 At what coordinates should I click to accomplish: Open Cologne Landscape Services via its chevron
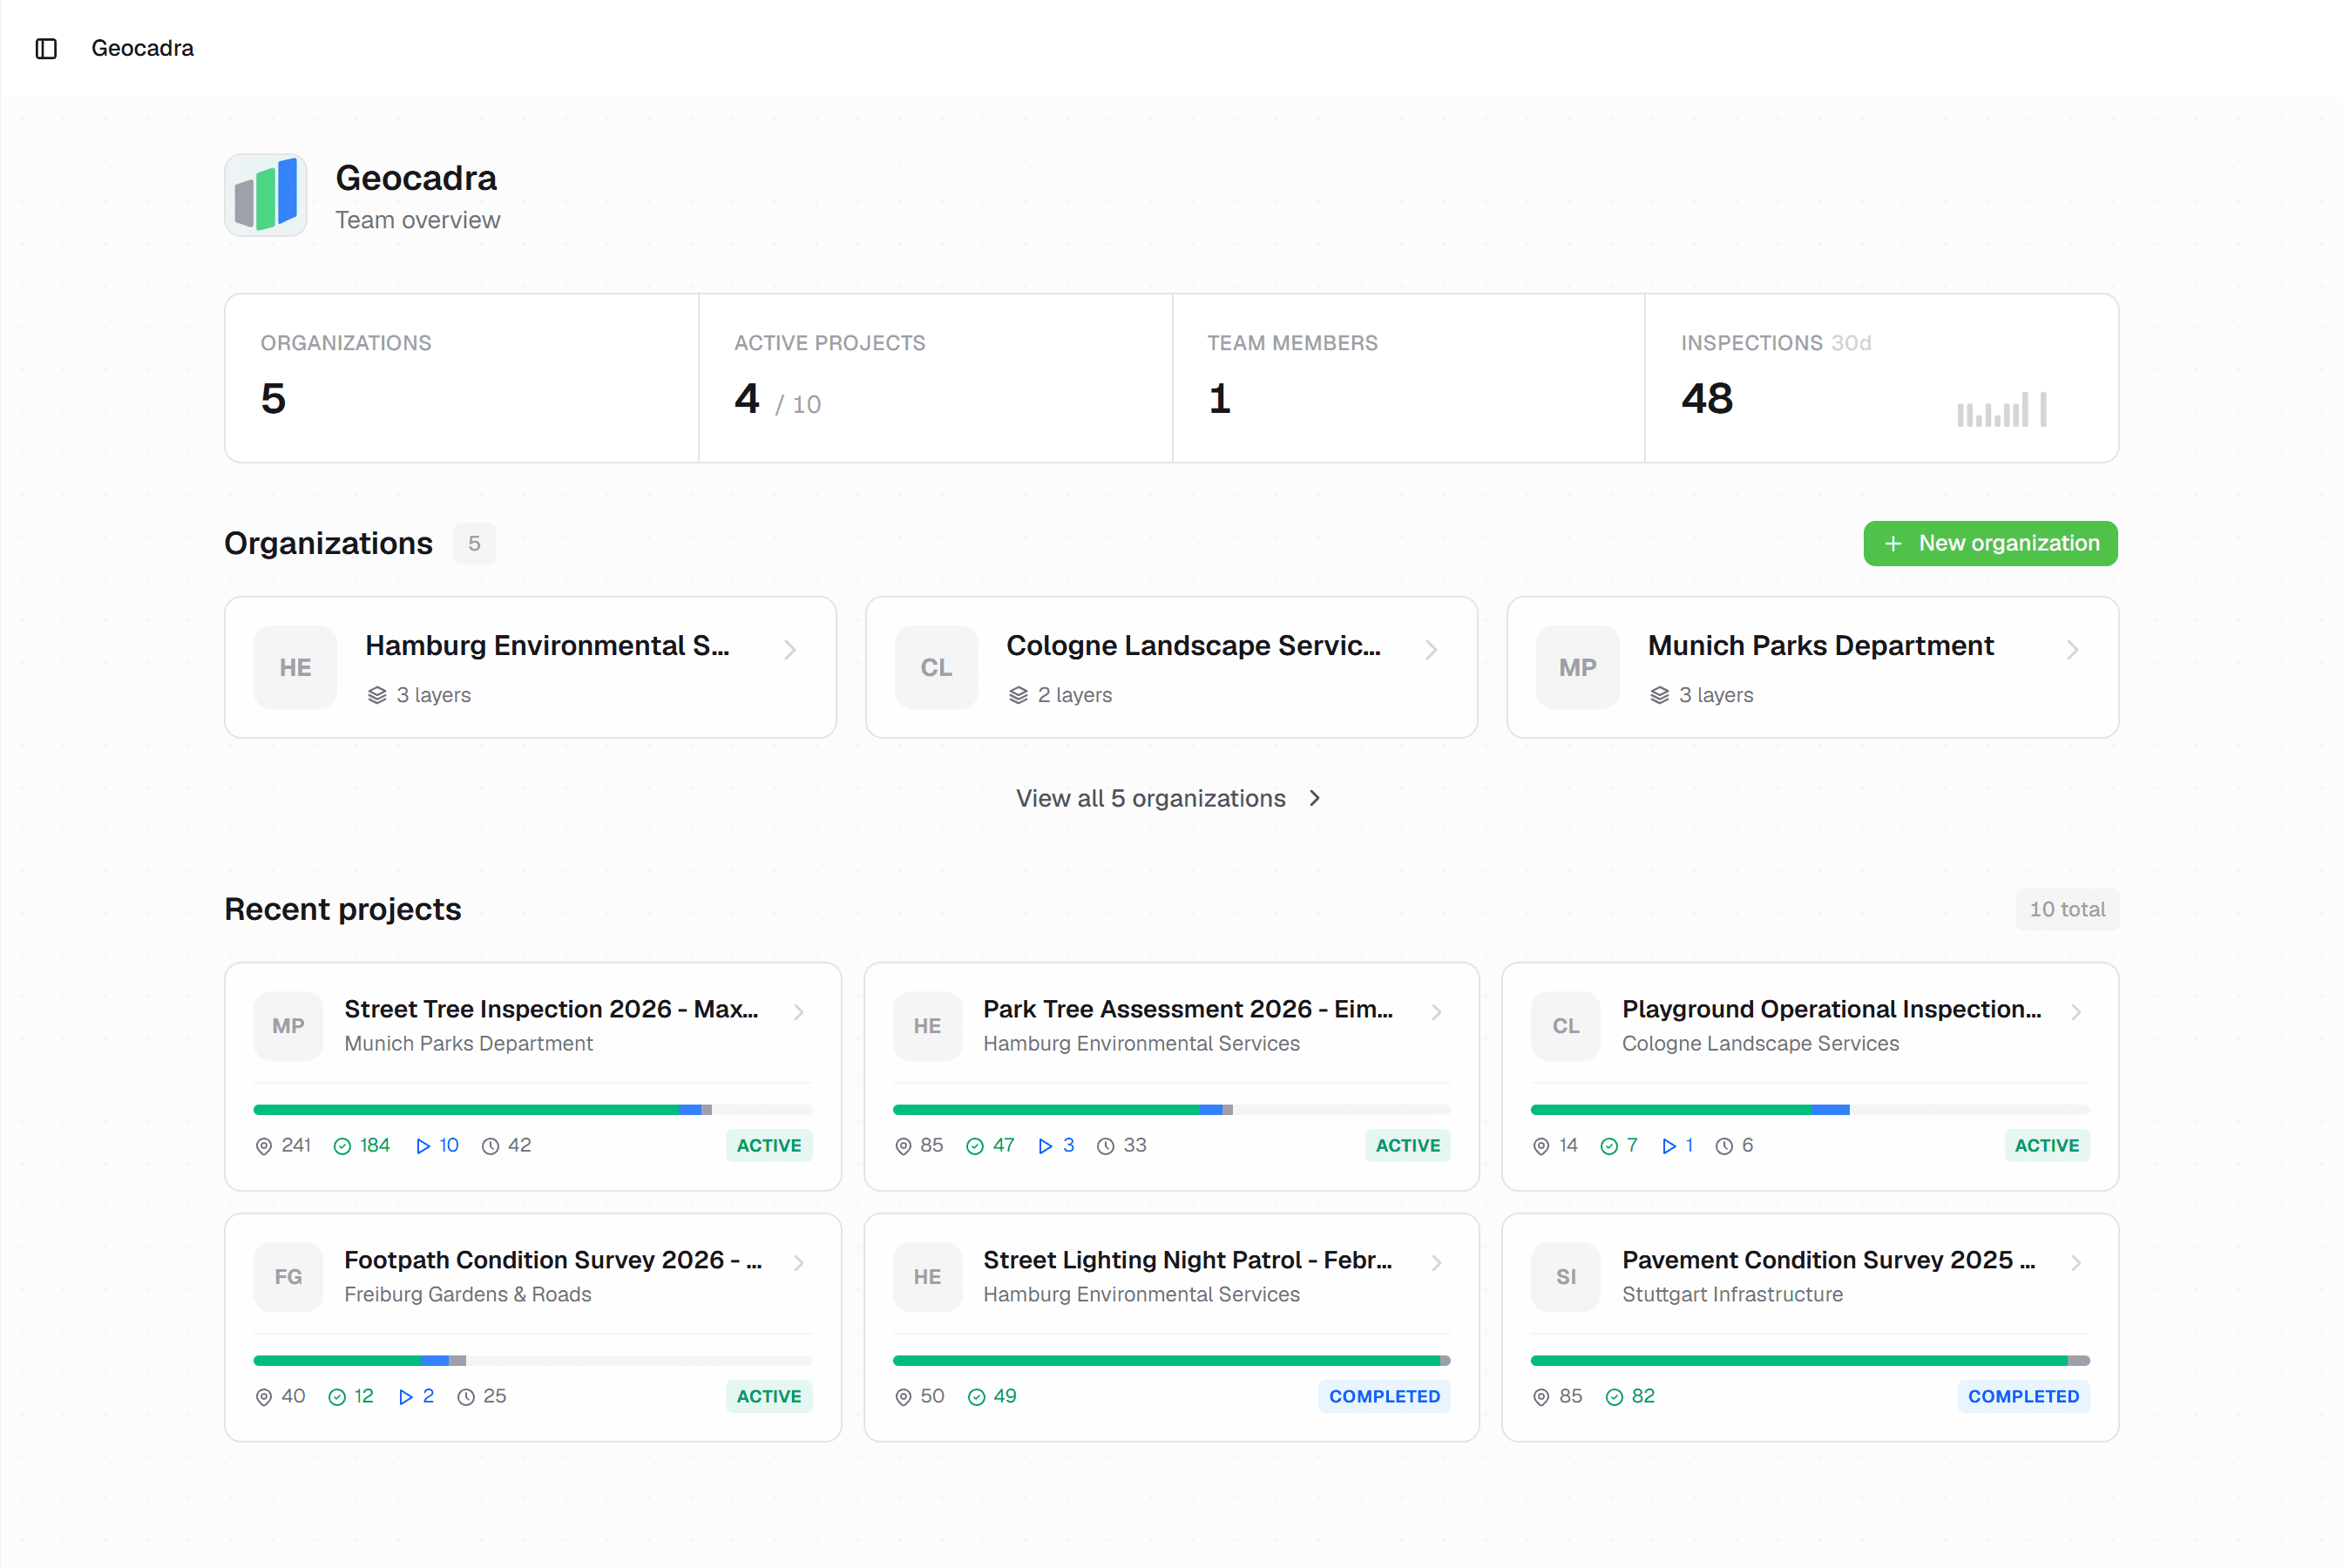coord(1431,650)
